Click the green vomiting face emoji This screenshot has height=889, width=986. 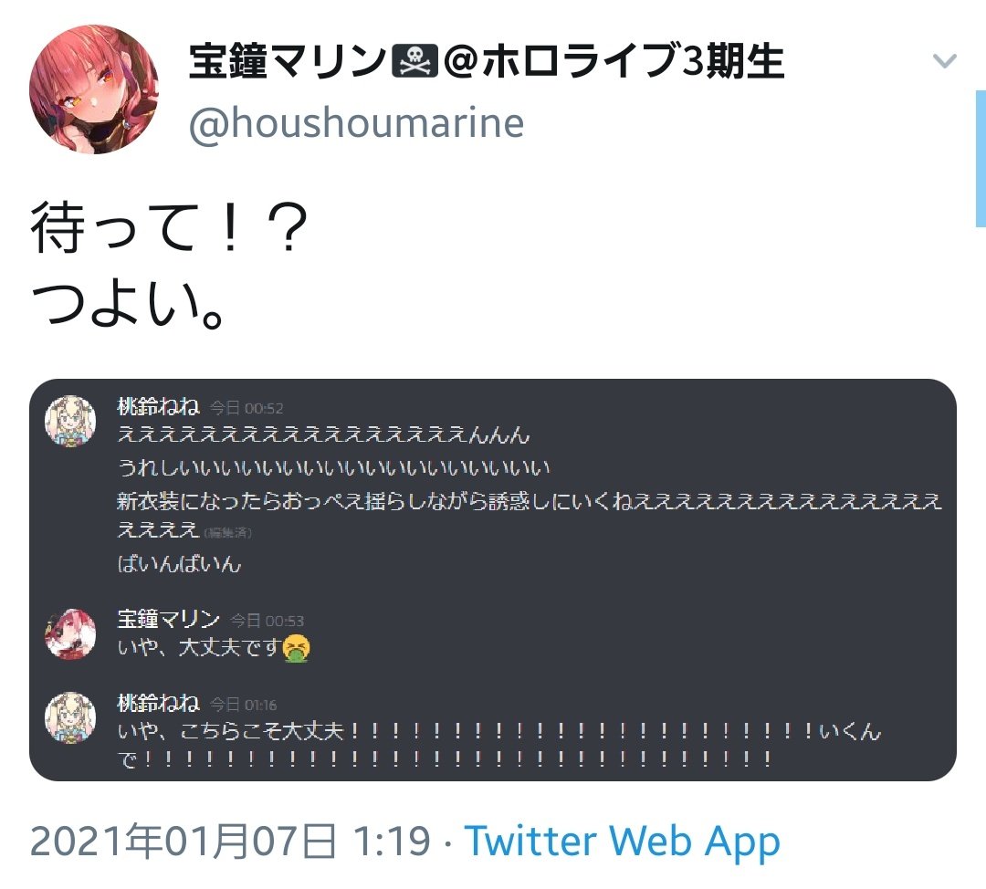tap(297, 649)
